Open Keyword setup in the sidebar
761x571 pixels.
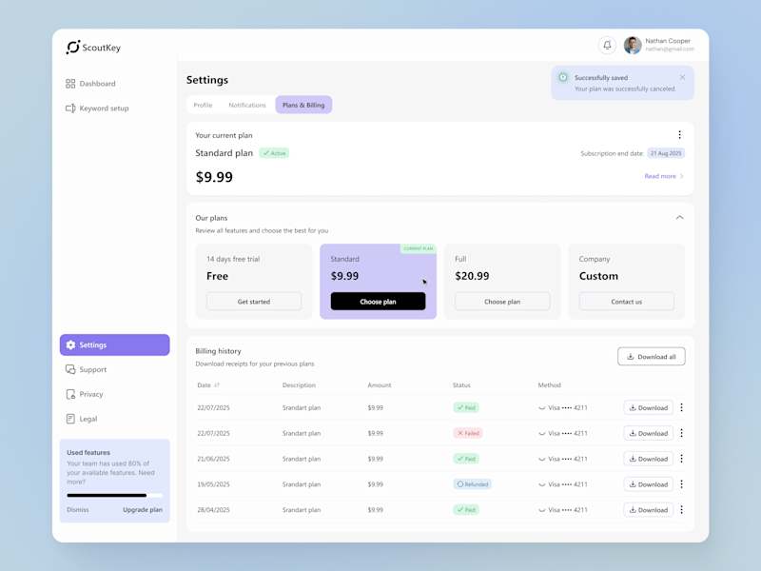point(97,108)
